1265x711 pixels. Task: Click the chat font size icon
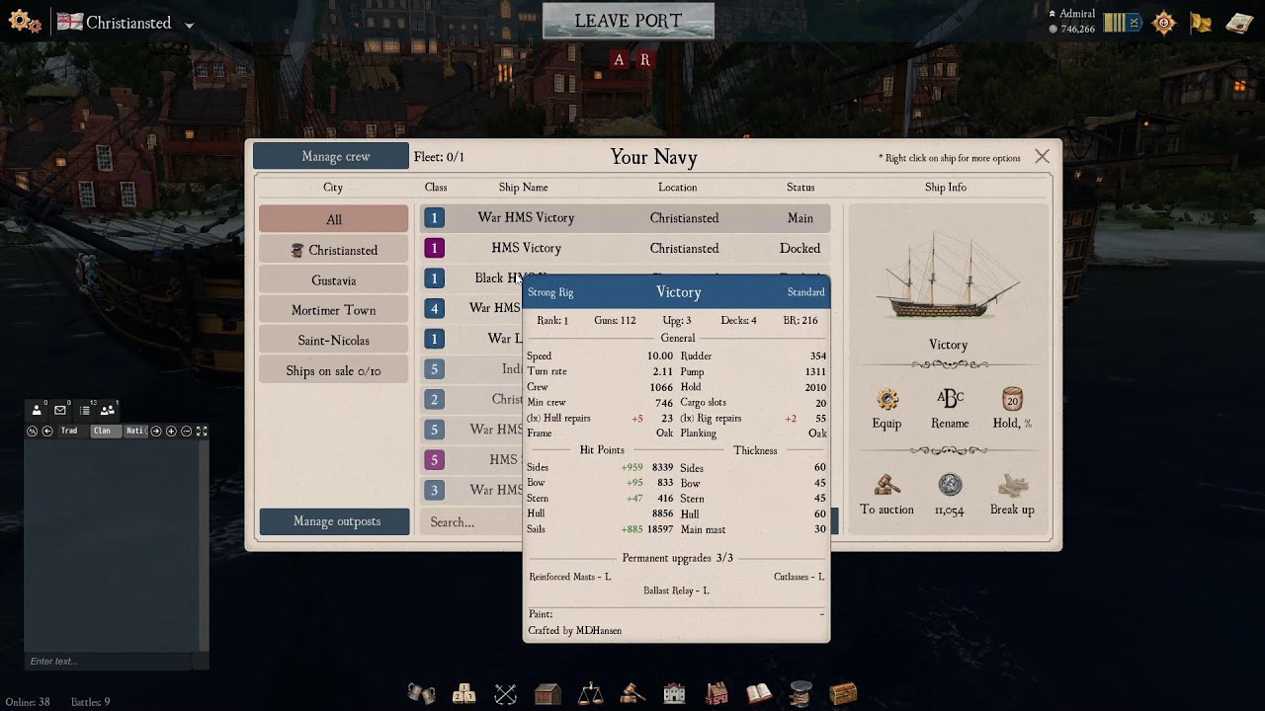32,432
